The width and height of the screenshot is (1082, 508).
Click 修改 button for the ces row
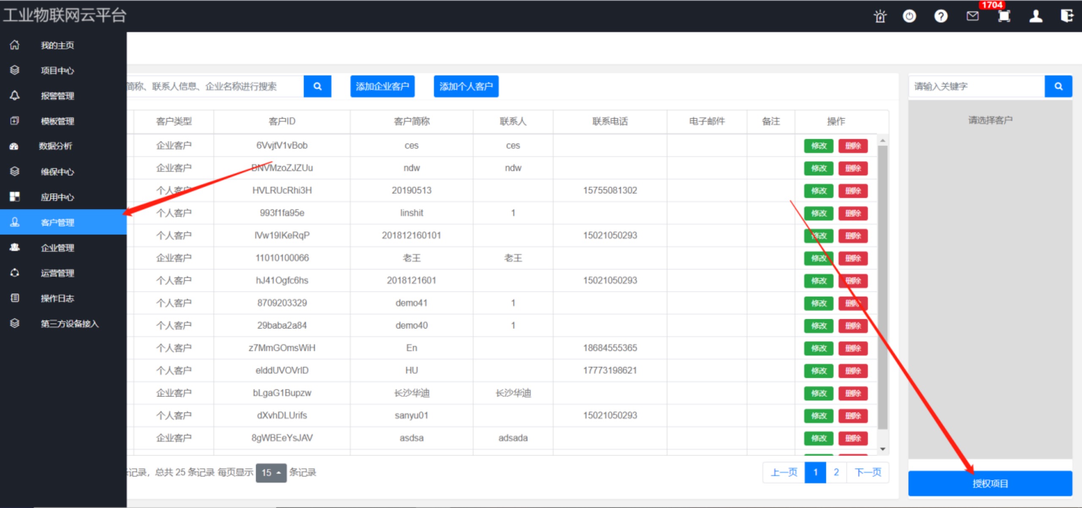click(x=818, y=146)
